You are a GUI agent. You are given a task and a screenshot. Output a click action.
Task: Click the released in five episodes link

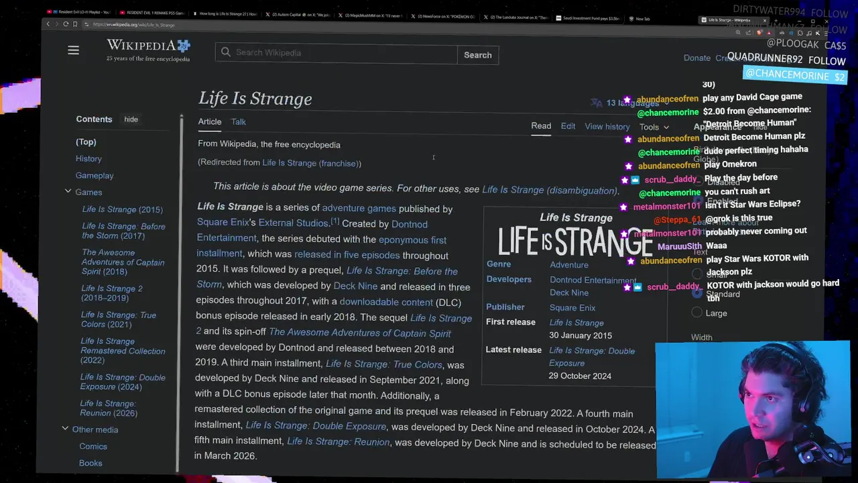[347, 255]
